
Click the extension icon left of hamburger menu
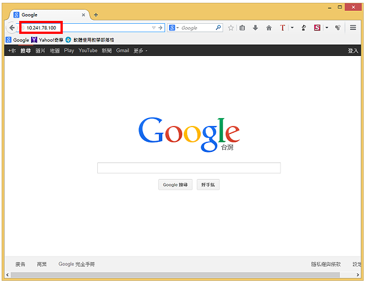pyautogui.click(x=338, y=28)
